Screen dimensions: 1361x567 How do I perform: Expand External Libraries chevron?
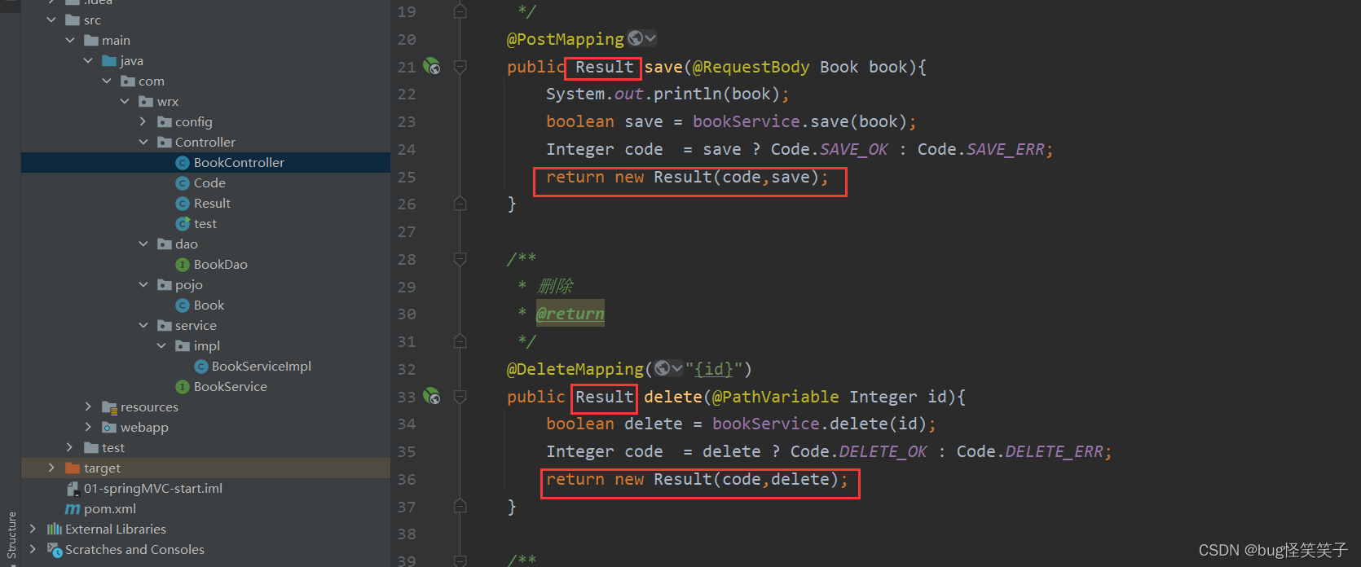(x=33, y=529)
